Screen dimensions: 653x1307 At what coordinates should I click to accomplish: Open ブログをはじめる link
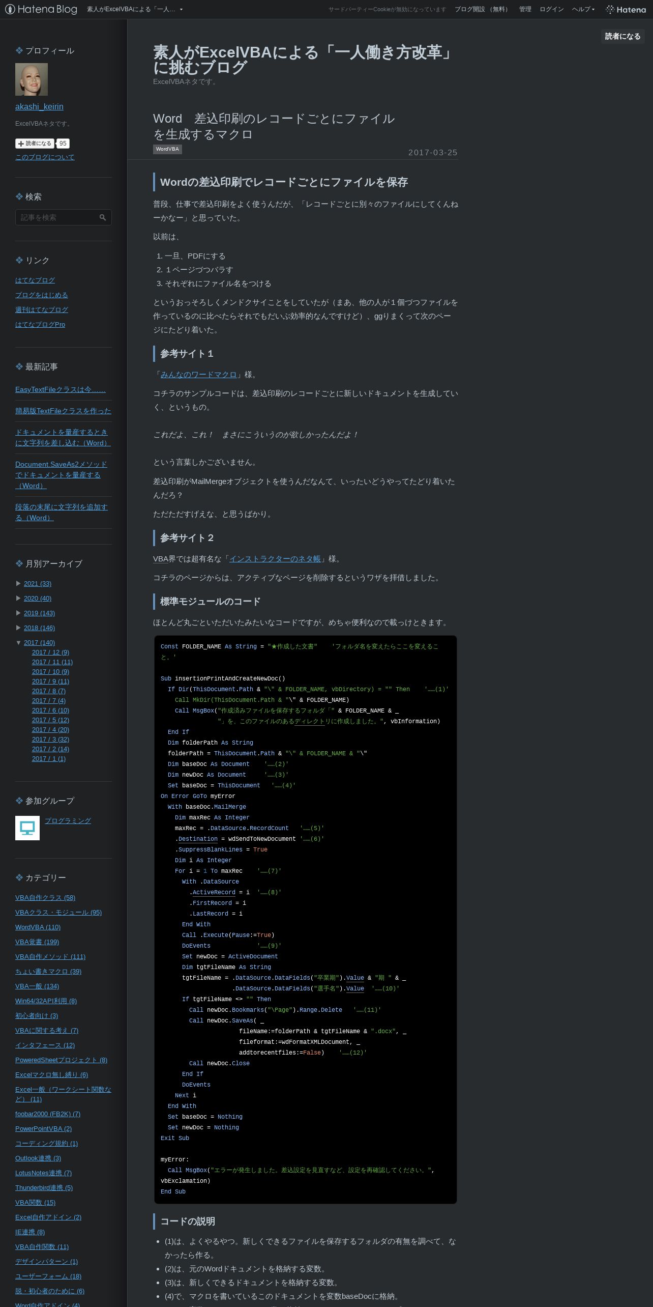42,295
